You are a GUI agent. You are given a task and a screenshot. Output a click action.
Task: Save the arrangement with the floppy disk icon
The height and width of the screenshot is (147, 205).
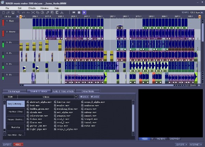point(13,13)
